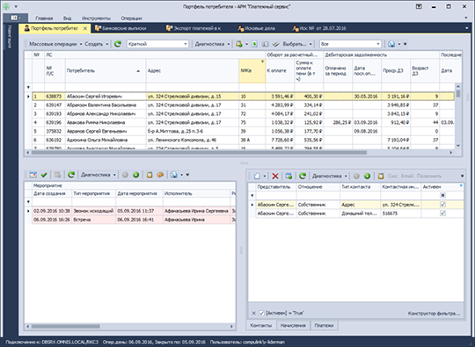Click the orange clipboard icon in contacts toolbar

[x=381, y=176]
